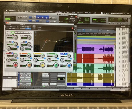This screenshot has width=132, height=109.
Task: Select BASS_02 in the clip list
Action: [125, 30]
